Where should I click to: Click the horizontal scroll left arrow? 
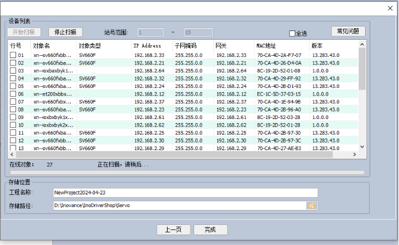[12, 155]
